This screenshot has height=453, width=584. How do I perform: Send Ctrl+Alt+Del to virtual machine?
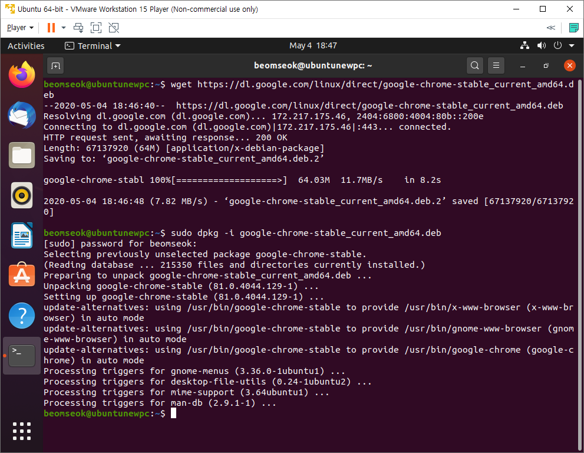pyautogui.click(x=78, y=28)
